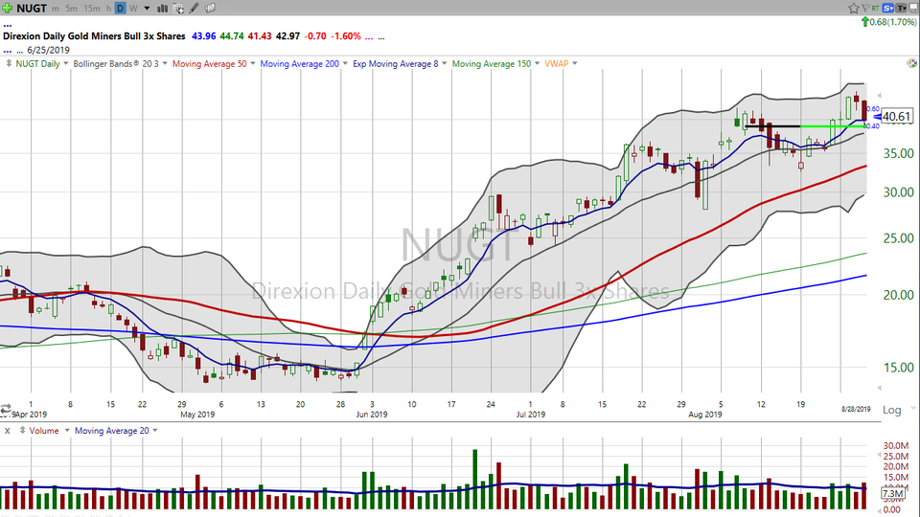
Task: Open the Bollinger Bands indicator dropdown
Action: tap(164, 64)
